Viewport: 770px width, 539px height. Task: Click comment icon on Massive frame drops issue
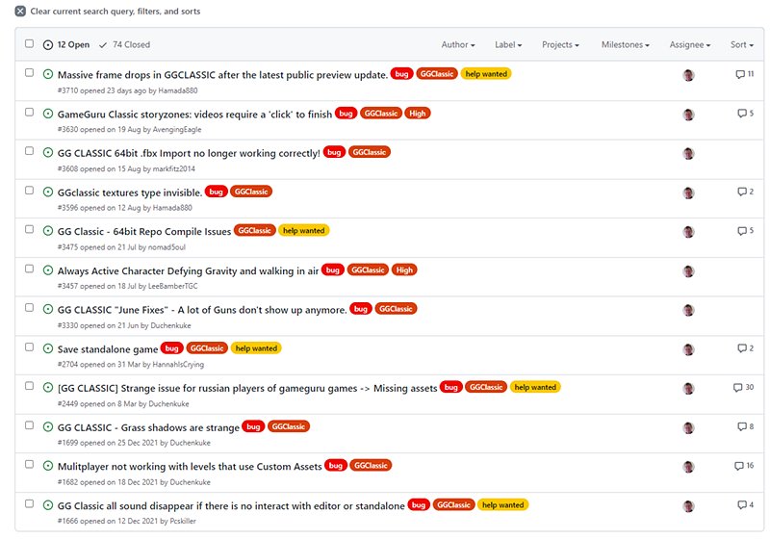coord(739,74)
